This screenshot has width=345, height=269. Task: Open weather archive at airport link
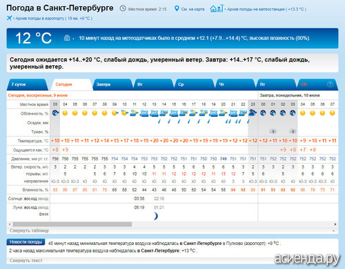pyautogui.click(x=54, y=19)
